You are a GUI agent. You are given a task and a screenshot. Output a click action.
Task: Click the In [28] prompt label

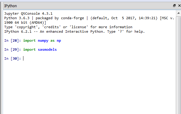(x=13, y=40)
